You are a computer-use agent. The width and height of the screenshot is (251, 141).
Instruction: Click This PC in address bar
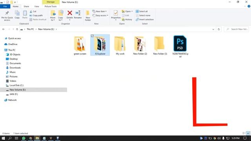(x=30, y=29)
